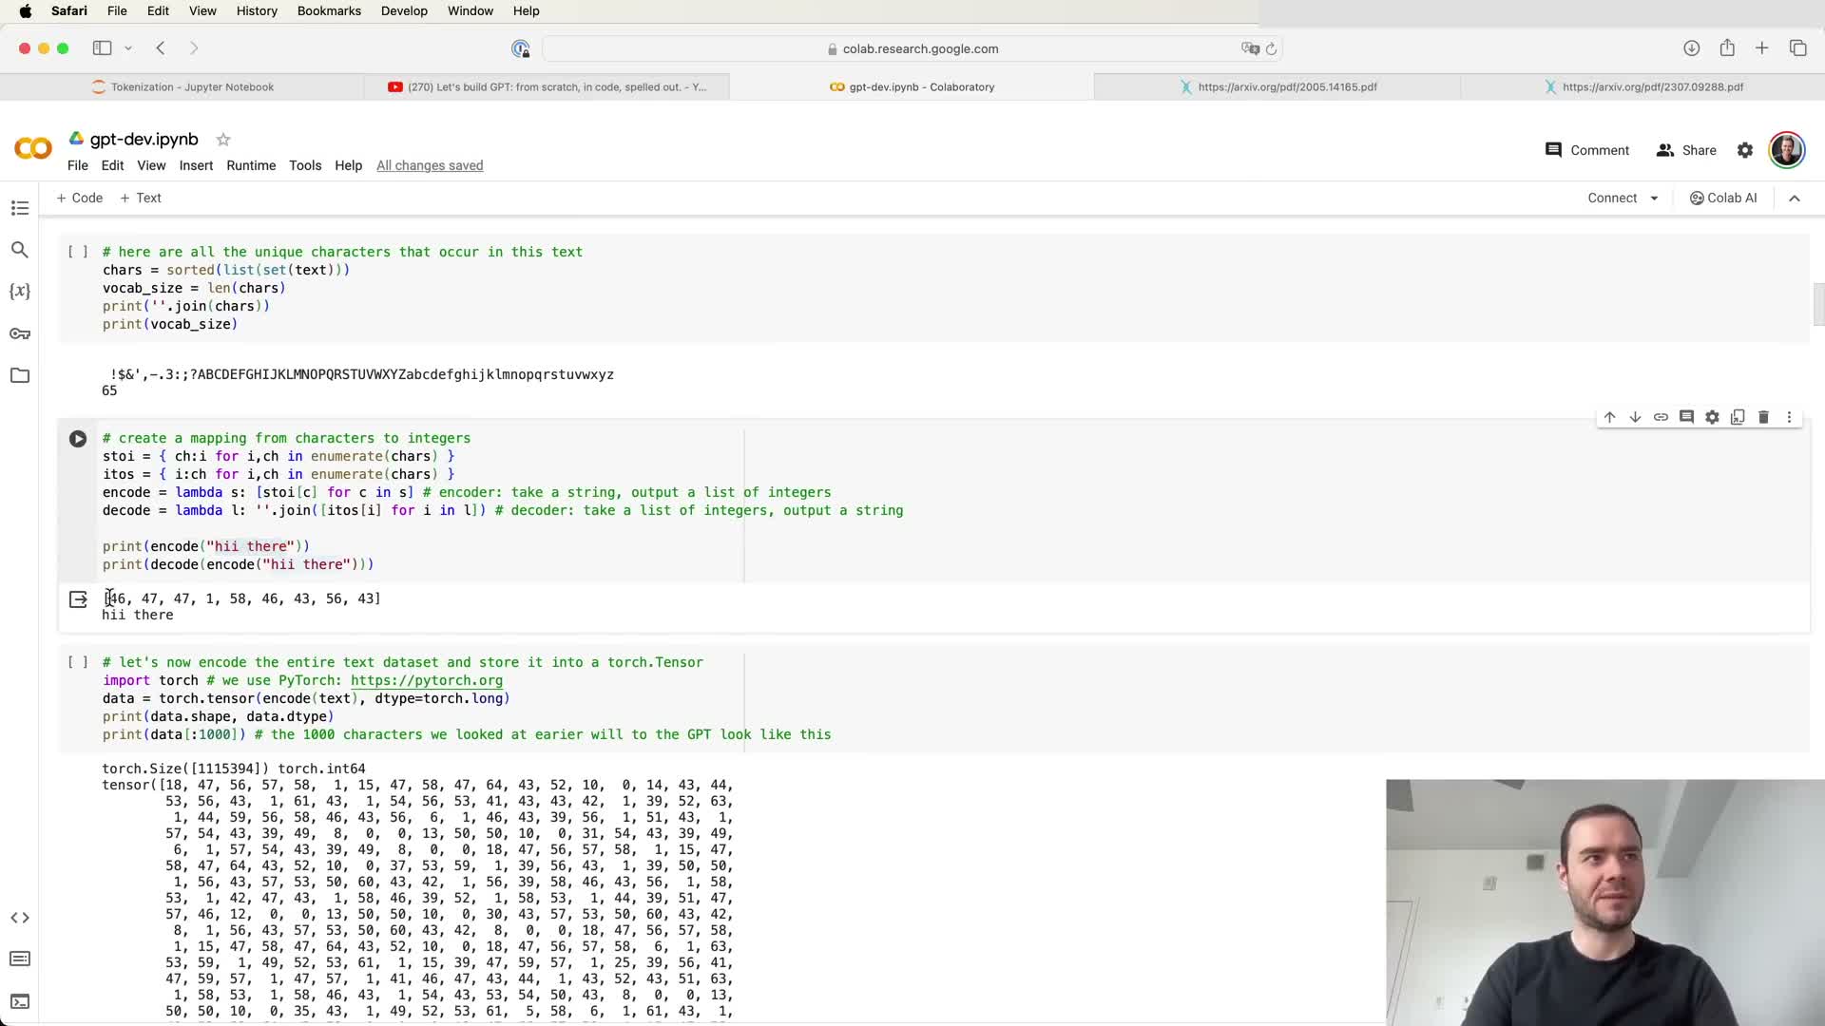The width and height of the screenshot is (1825, 1026).
Task: Run the character mapping code cell
Action: pos(78,439)
